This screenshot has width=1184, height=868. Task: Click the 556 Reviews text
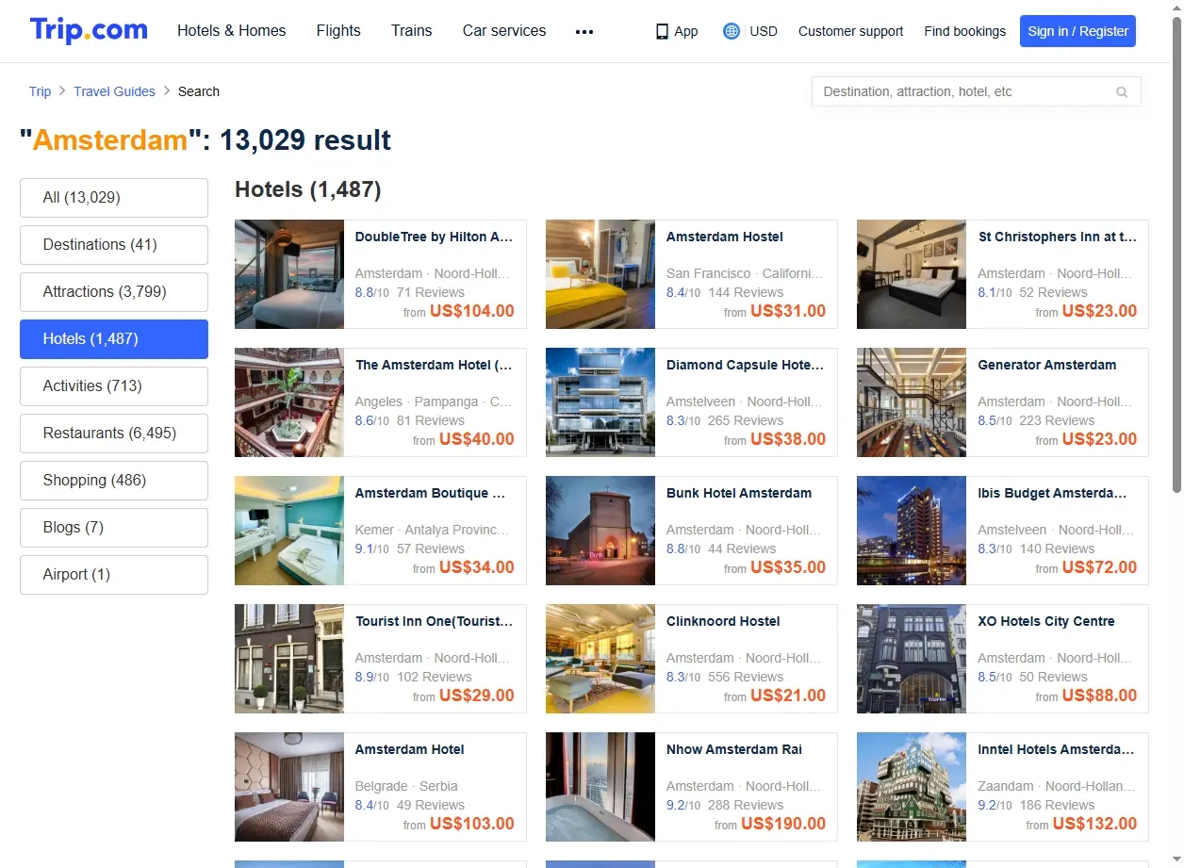point(746,677)
